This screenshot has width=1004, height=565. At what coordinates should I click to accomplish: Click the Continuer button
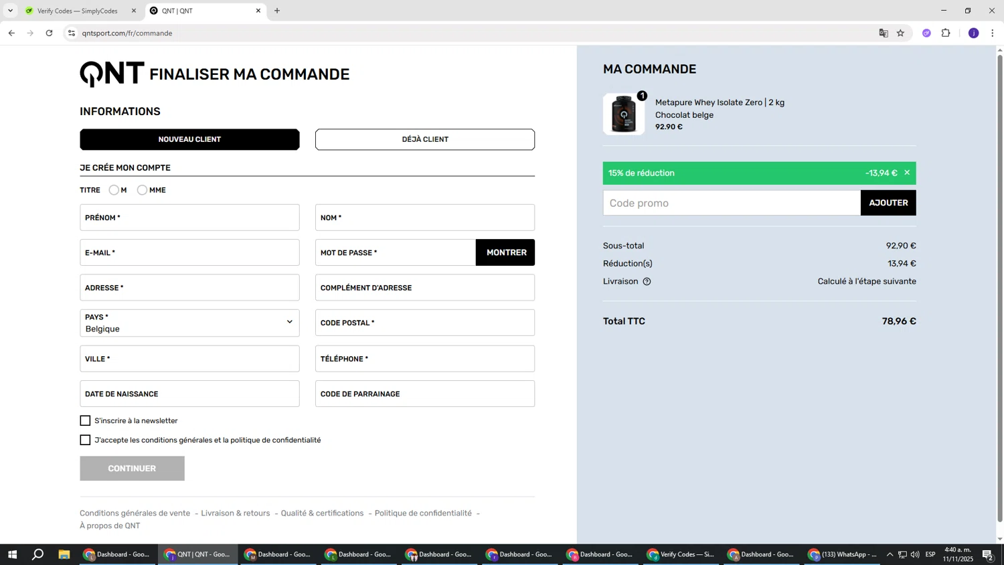[132, 469]
